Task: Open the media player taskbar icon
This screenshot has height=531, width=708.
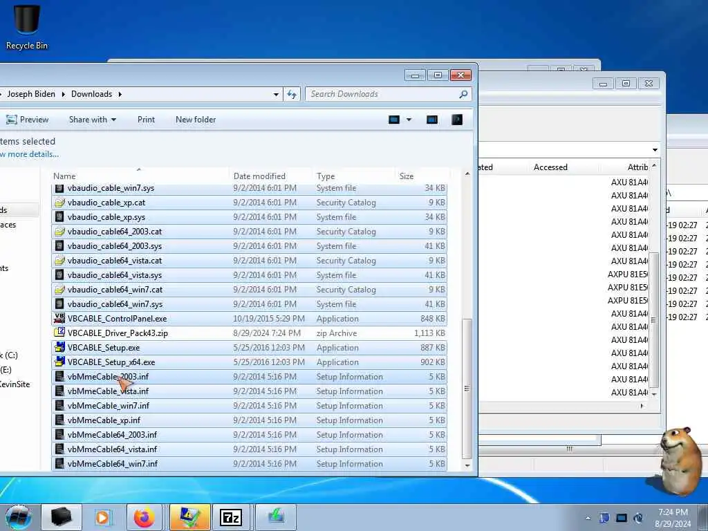Action: click(x=102, y=517)
